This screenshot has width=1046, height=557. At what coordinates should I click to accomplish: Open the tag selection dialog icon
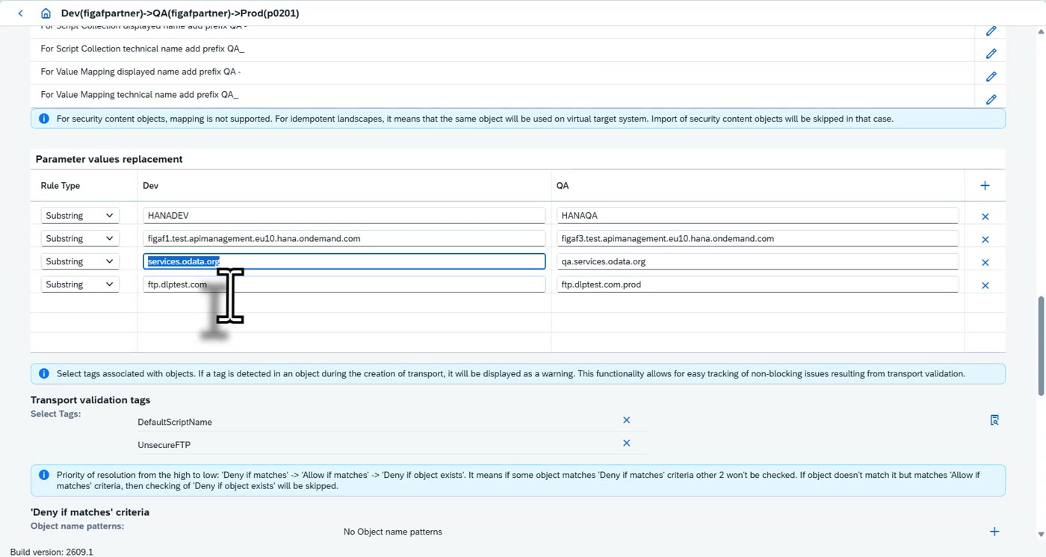click(994, 420)
